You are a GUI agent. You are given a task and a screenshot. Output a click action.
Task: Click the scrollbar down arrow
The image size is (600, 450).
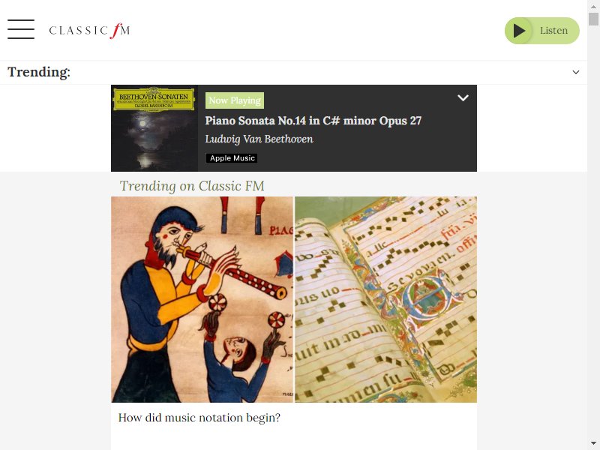[593, 444]
